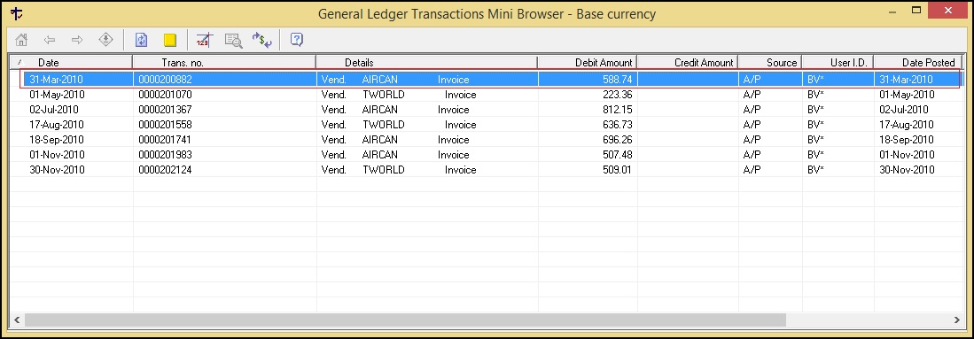The height and width of the screenshot is (339, 974).
Task: Click the back arrow toolbar icon
Action: (x=50, y=41)
